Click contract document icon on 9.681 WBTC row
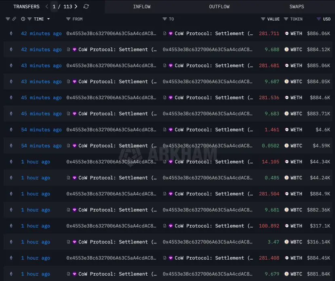This screenshot has width=335, height=281. 68,210
